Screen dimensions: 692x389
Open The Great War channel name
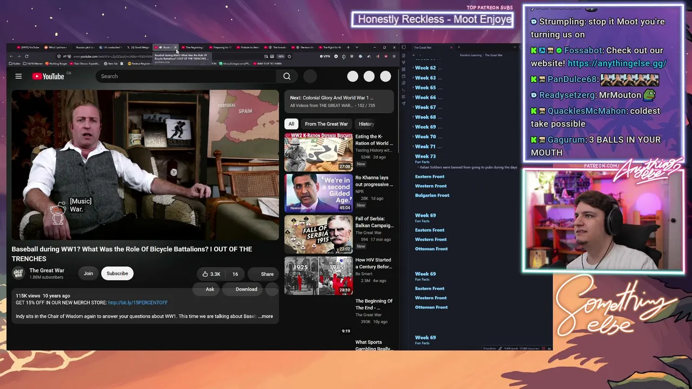pos(46,270)
